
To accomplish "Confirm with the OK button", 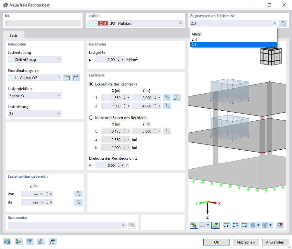I will [x=216, y=242].
